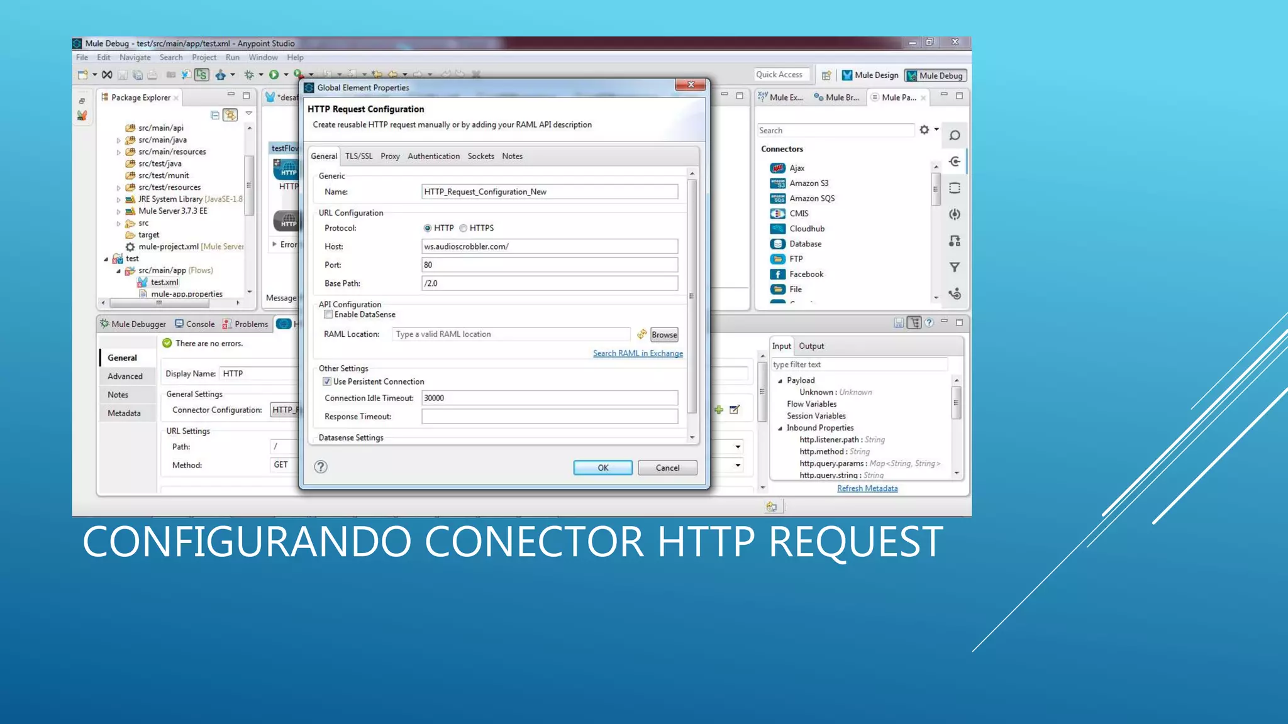Viewport: 1288px width, 724px height.
Task: Open Search RAML in Exchange link
Action: click(637, 353)
